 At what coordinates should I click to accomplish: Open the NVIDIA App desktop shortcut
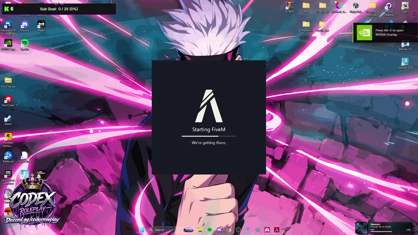[8, 45]
